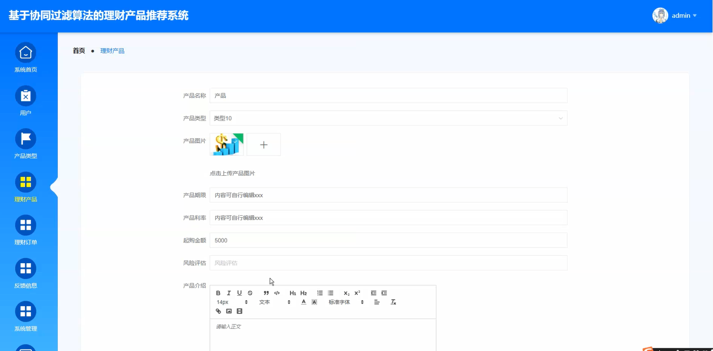Click the plus button to upload product image
This screenshot has height=351, width=713.
point(263,144)
